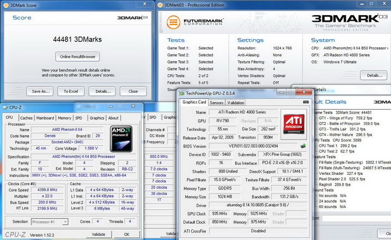Click the OK button in CPU-Z
The image size is (391, 240).
pos(127,234)
